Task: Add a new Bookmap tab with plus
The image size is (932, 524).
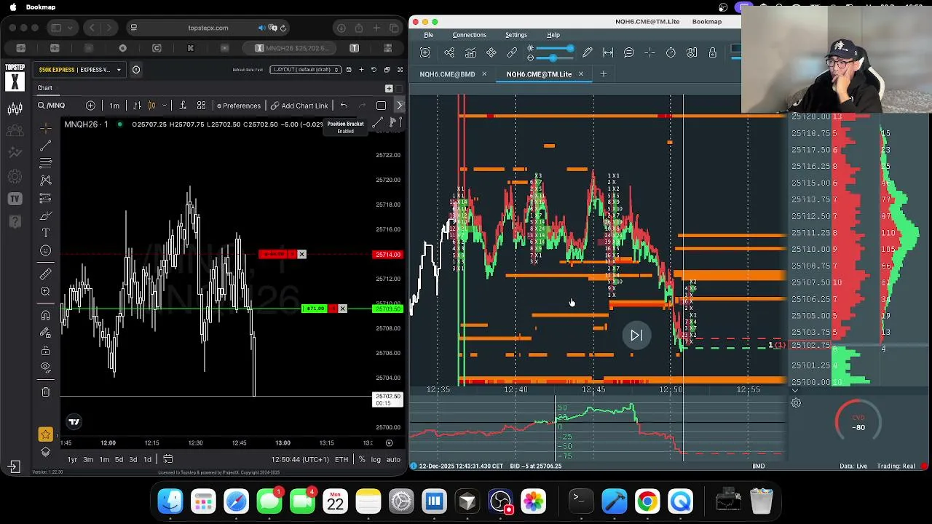Action: 603,74
